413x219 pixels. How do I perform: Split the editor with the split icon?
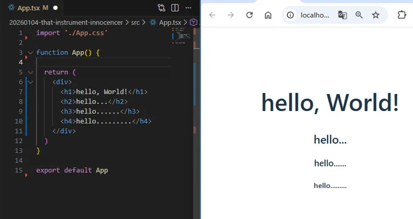175,8
